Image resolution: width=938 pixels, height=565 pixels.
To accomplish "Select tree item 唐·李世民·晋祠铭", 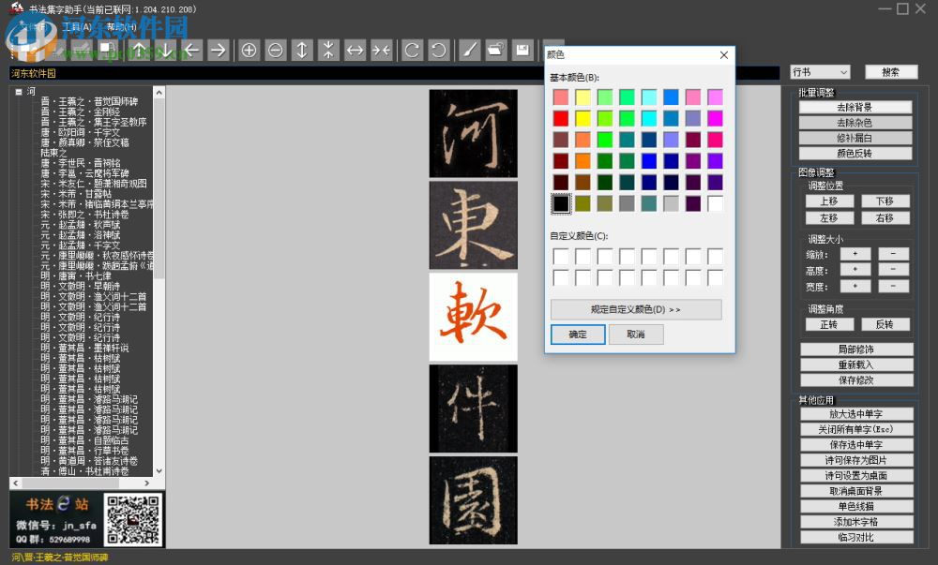I will (80, 163).
